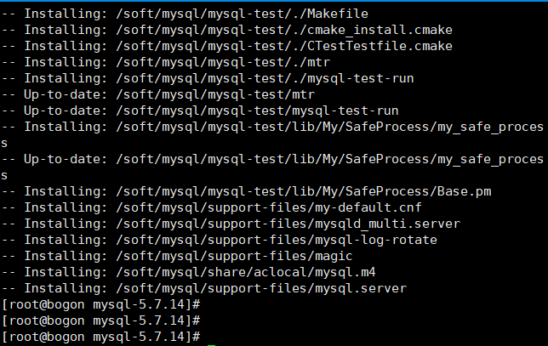Click the aclocal/mysql.m4 output line
Viewport: 548px width, 346px height.
point(189,272)
